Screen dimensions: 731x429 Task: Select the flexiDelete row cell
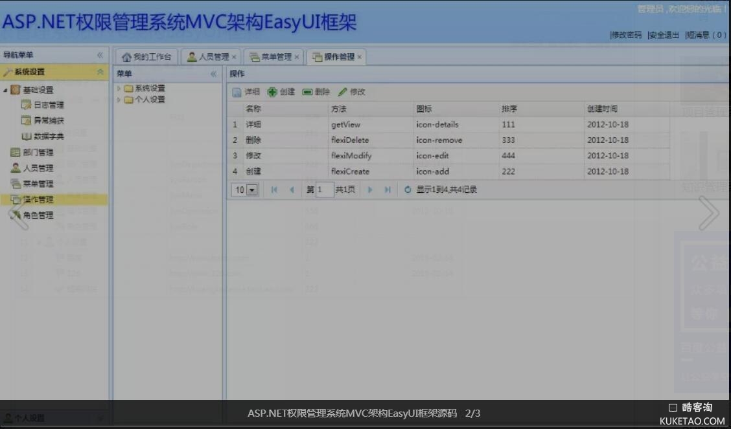tap(371, 140)
